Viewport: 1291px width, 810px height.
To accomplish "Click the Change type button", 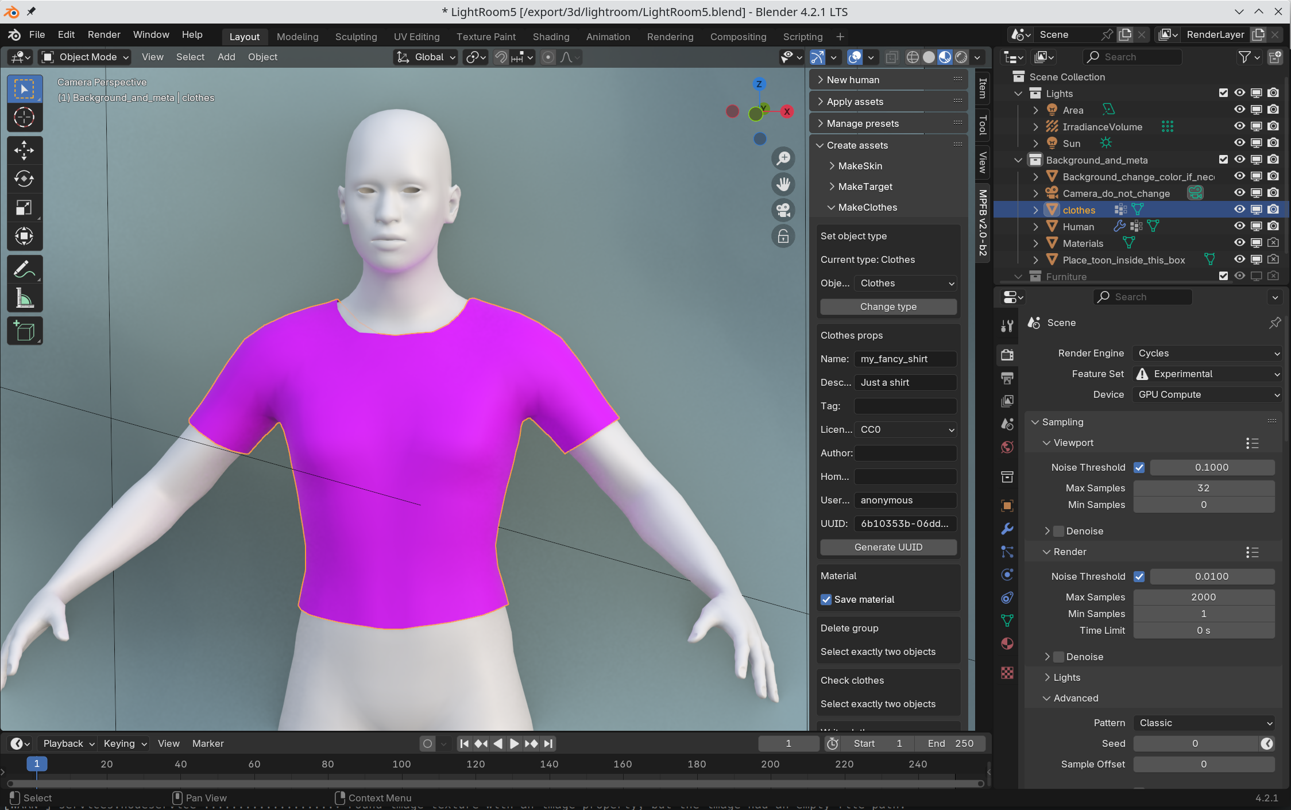I will coord(888,306).
